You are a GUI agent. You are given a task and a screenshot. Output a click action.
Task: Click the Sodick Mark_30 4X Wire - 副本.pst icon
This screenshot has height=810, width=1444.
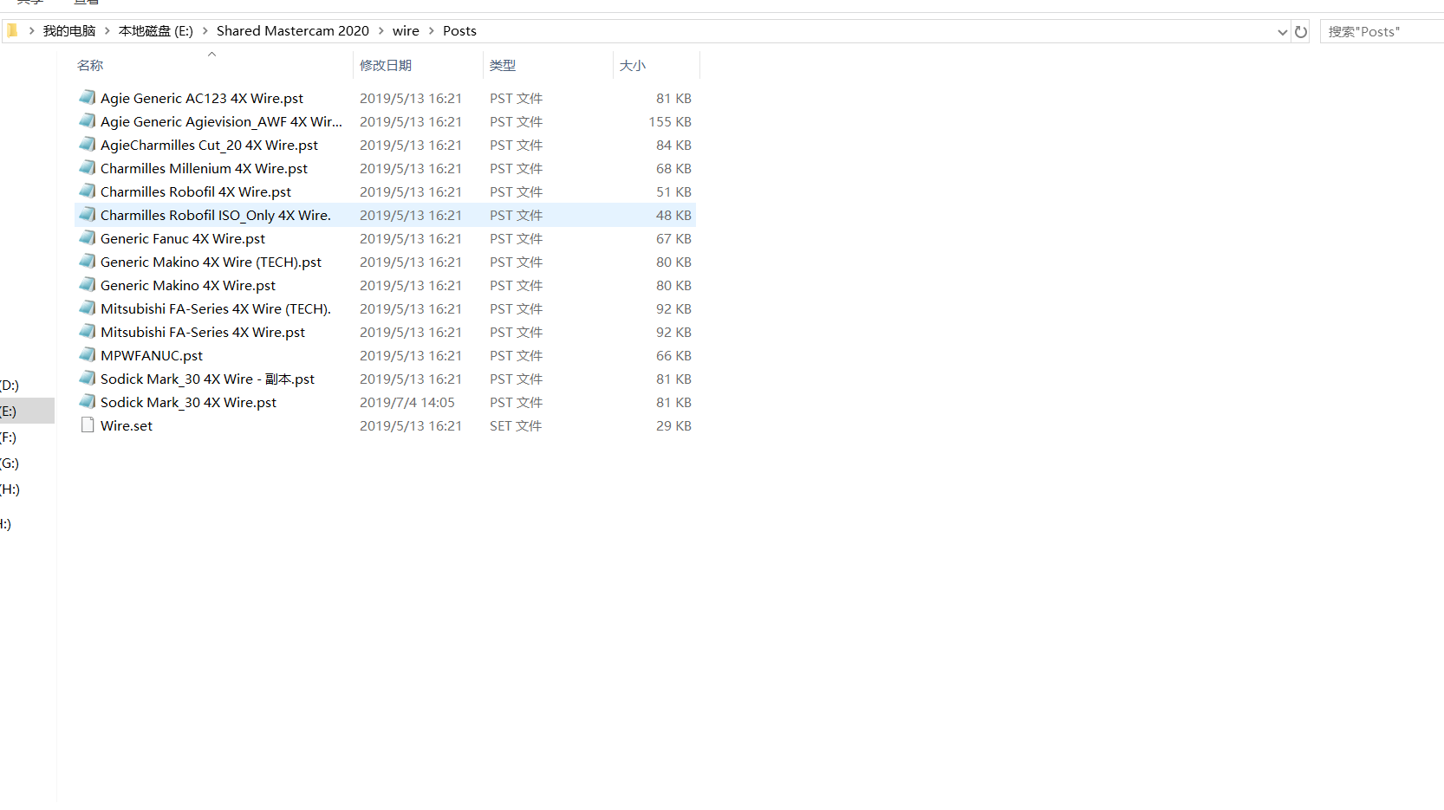tap(87, 378)
